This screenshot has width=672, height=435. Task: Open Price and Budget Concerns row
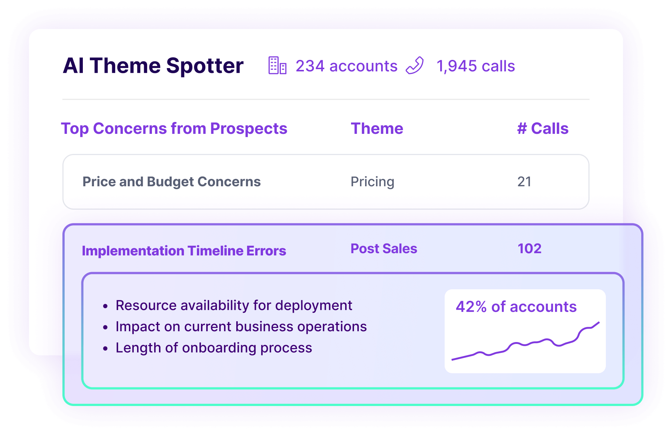coord(326,182)
